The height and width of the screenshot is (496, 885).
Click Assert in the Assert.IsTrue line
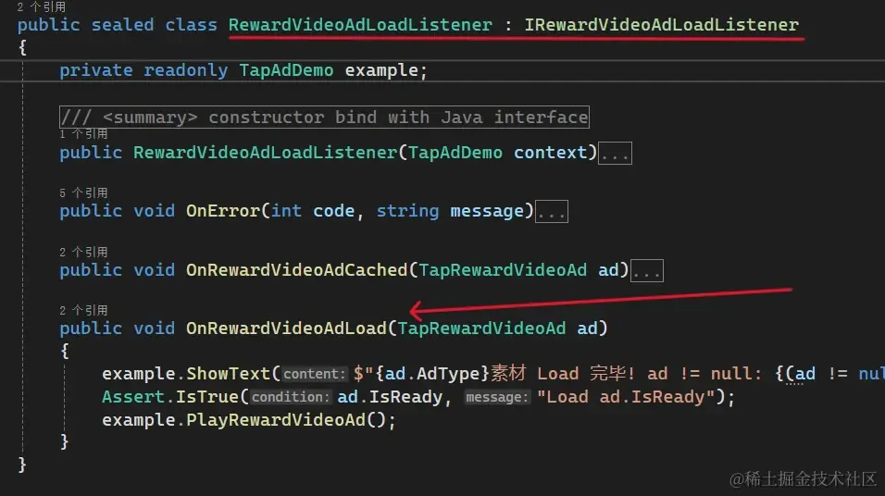pyautogui.click(x=133, y=397)
